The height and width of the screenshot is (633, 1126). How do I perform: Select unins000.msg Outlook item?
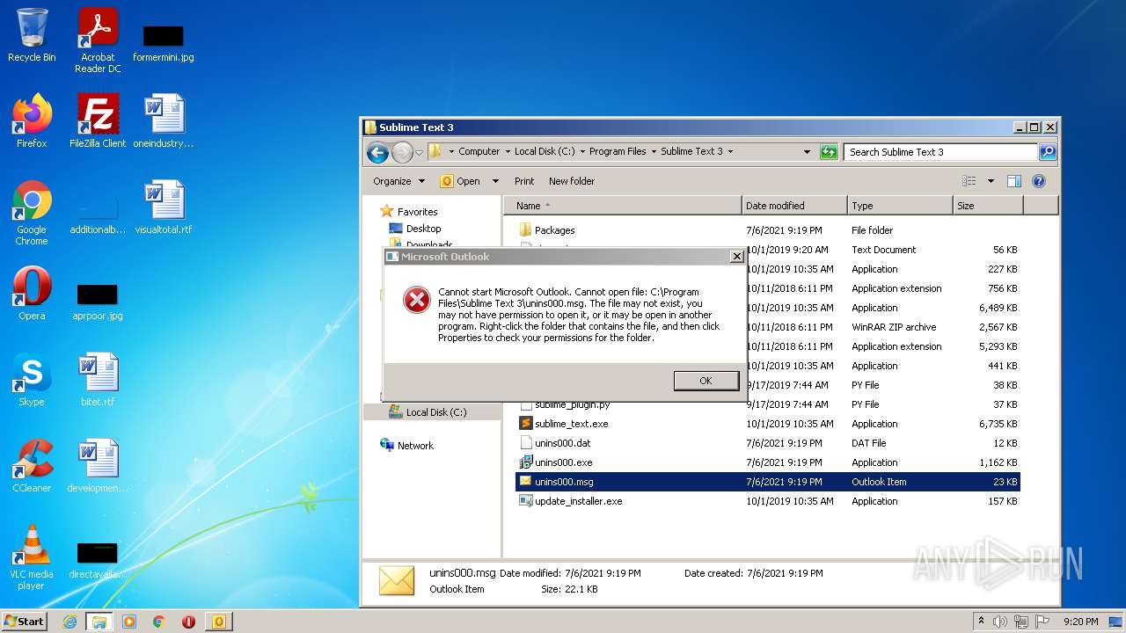(767, 482)
